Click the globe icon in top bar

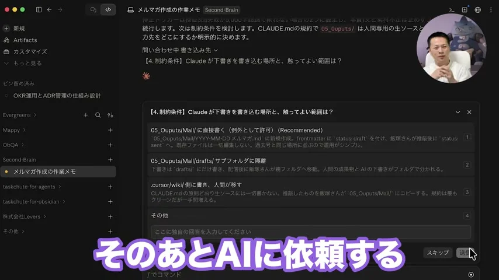coord(478,10)
